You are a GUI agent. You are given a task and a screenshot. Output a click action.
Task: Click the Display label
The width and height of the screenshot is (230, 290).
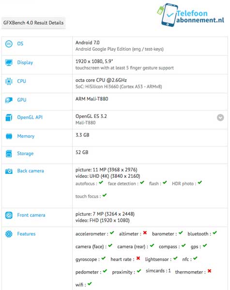pyautogui.click(x=25, y=62)
